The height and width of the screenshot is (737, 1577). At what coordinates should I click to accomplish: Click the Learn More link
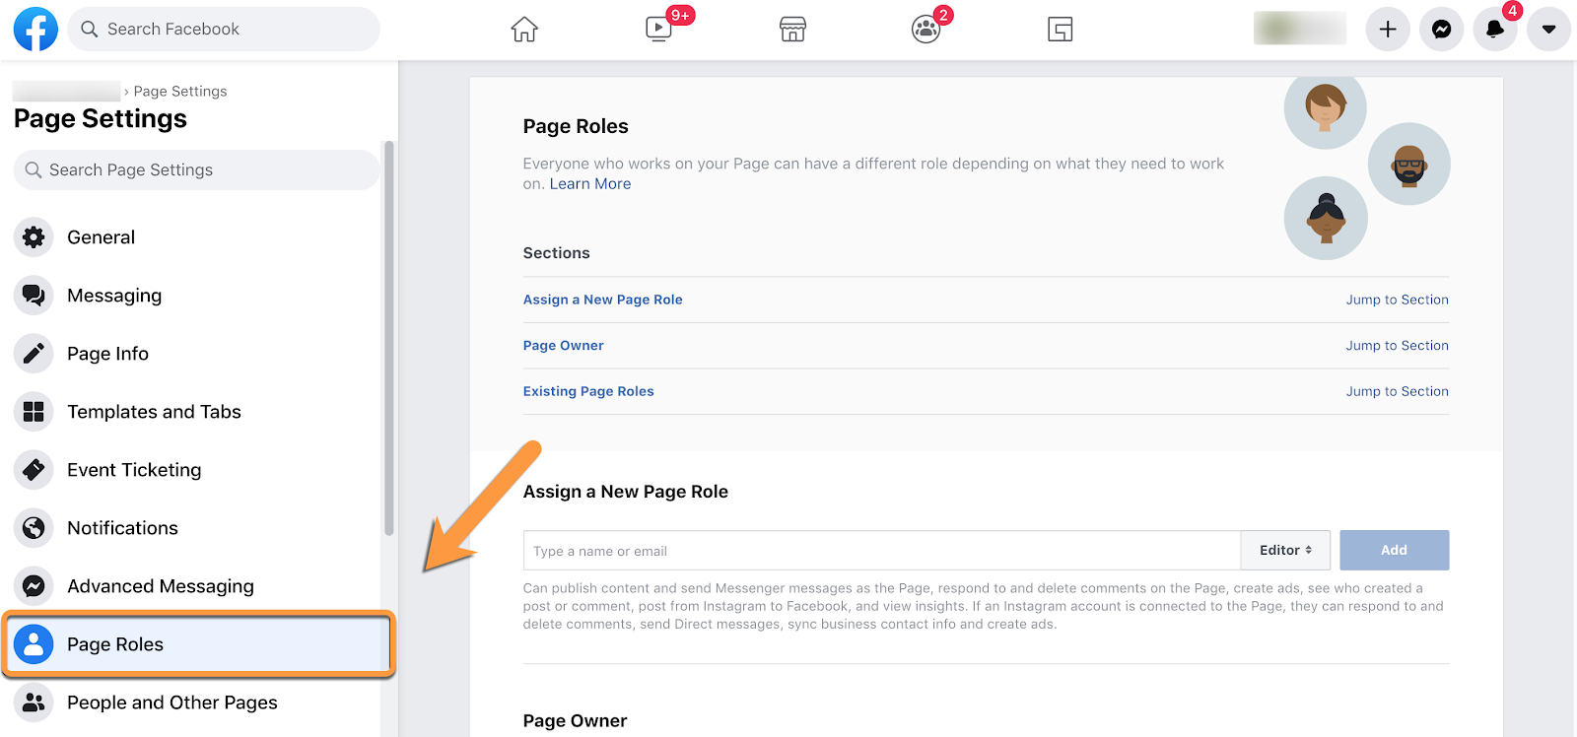590,184
